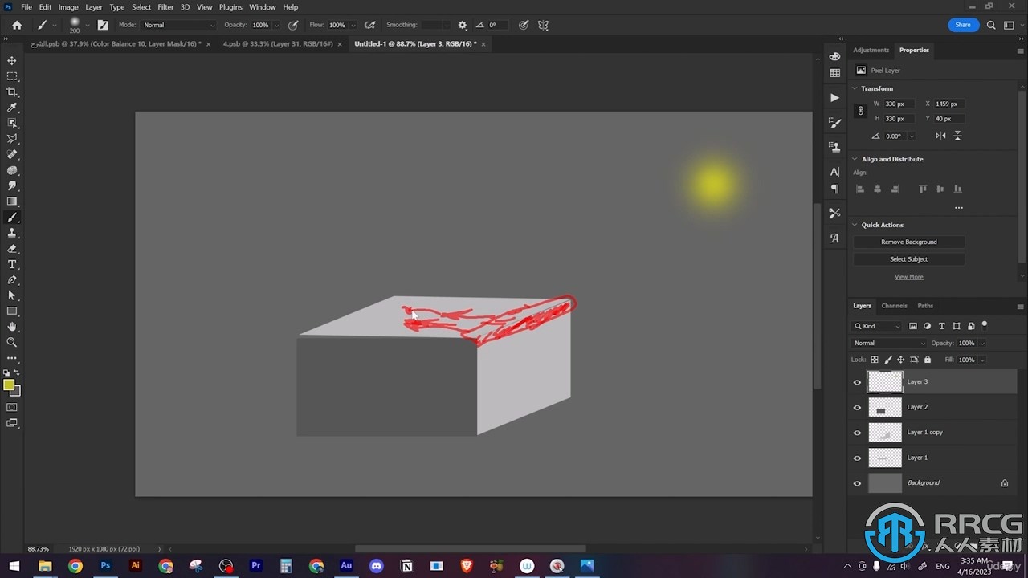1028x578 pixels.
Task: Select the Pen tool
Action: coord(12,280)
